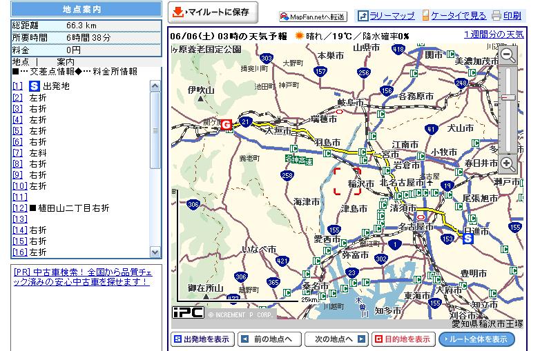Click route 258 shield on map
Image resolution: width=540 pixels, height=351 pixels.
tap(287, 175)
